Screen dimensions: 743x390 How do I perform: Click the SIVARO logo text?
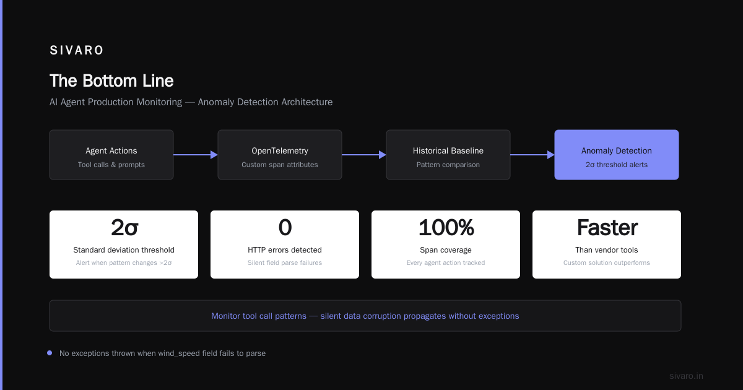77,51
